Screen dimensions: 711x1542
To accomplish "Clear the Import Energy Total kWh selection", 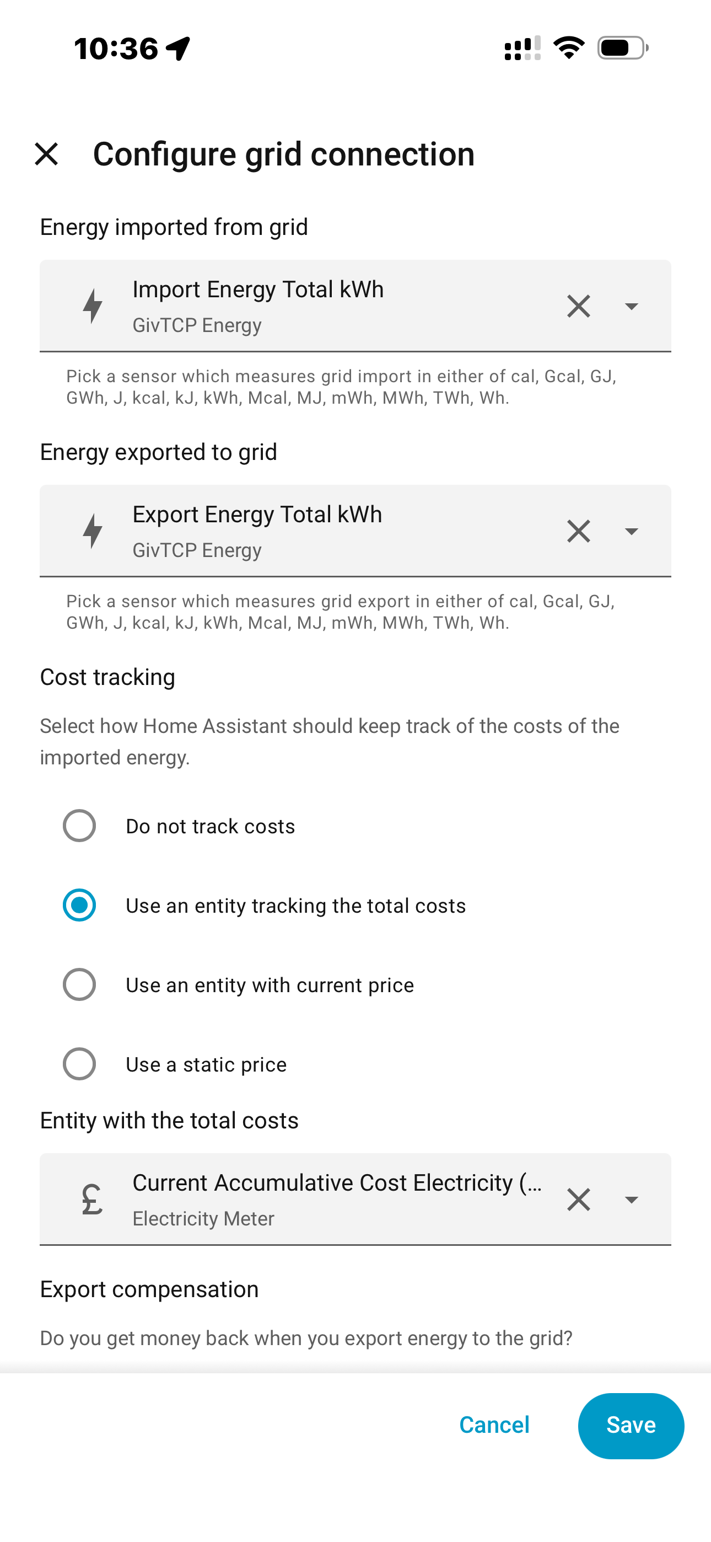I will [578, 306].
